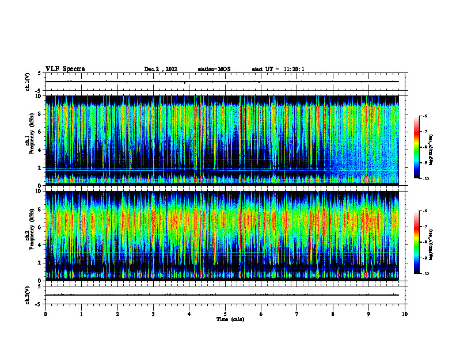This screenshot has height=352, width=456.
Task: Click the "-6" label on ch.1 colorbar
Action: pyautogui.click(x=425, y=116)
